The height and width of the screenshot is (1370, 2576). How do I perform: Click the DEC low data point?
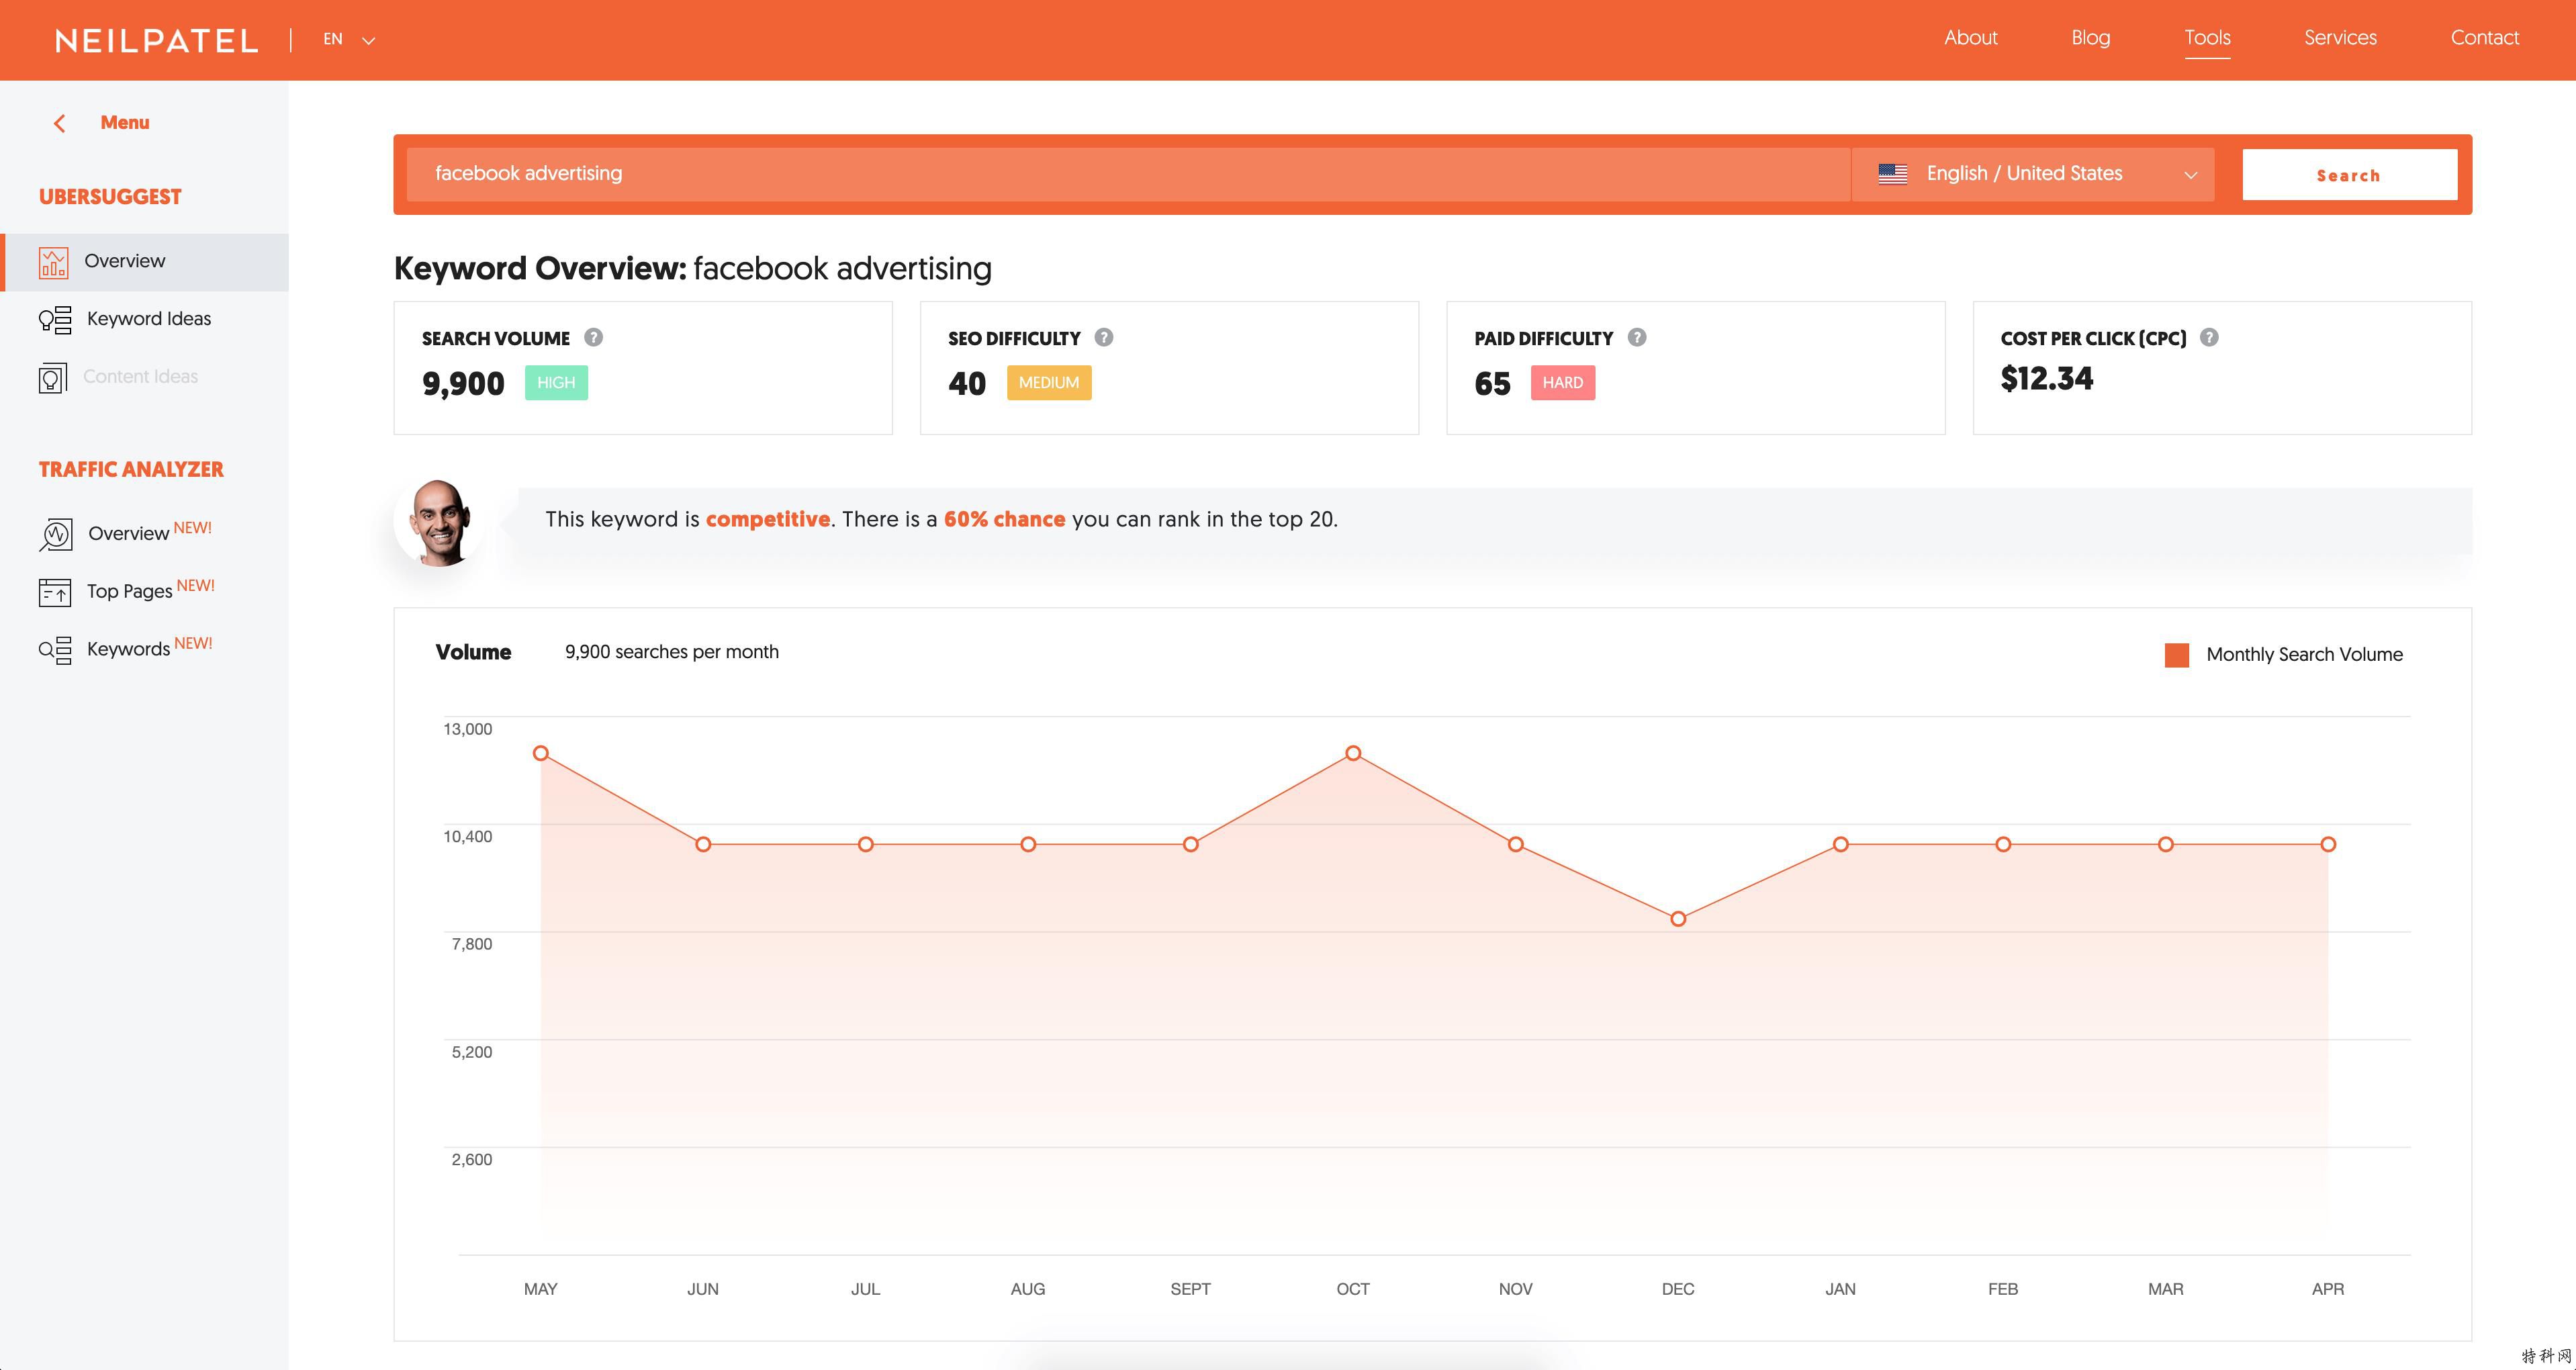tap(1678, 919)
